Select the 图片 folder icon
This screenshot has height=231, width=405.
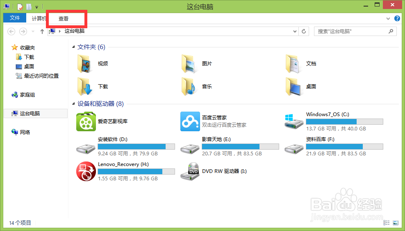pyautogui.click(x=189, y=64)
